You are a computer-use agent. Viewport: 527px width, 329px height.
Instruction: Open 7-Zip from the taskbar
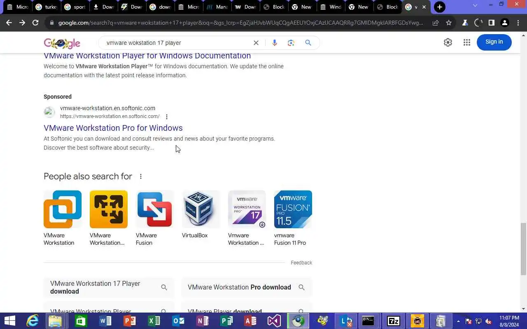point(393,321)
